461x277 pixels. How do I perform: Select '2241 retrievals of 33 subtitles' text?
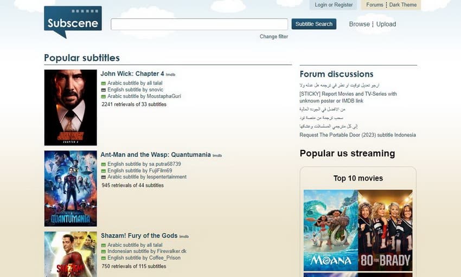point(134,104)
